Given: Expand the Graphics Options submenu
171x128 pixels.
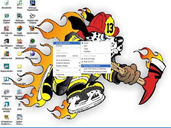Looking at the screenshot, I should pos(67,63).
